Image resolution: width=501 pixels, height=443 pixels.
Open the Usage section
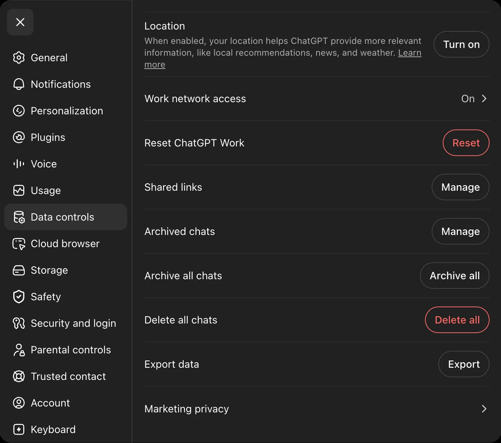click(66, 190)
